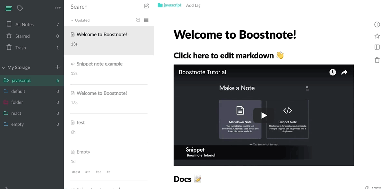This screenshot has width=382, height=189.
Task: Click the #e tag on the Empty note
Action: point(109,172)
